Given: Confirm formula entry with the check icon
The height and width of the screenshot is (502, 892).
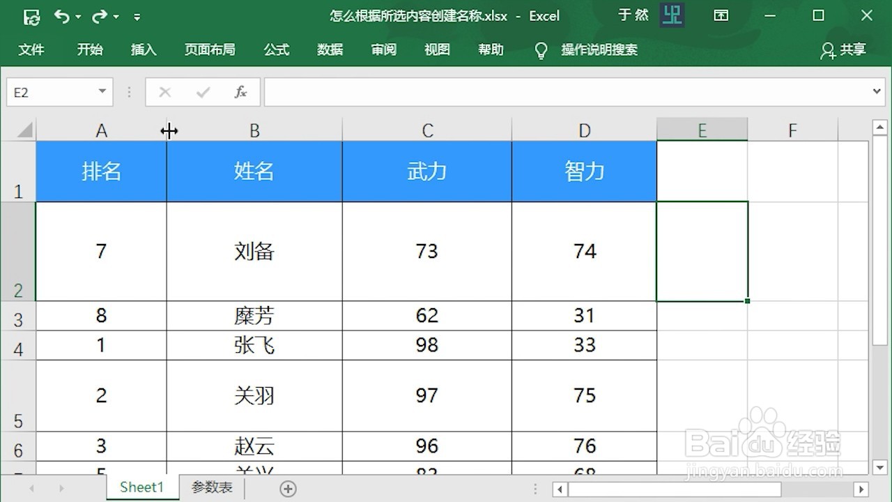Looking at the screenshot, I should [x=202, y=91].
